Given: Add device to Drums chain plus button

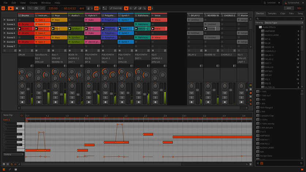Looking at the screenshot, I should pyautogui.click(x=32, y=66).
